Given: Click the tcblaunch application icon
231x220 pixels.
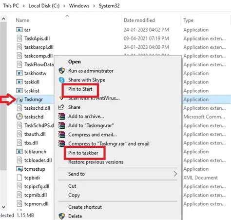Looking at the screenshot, I should pos(19,152).
